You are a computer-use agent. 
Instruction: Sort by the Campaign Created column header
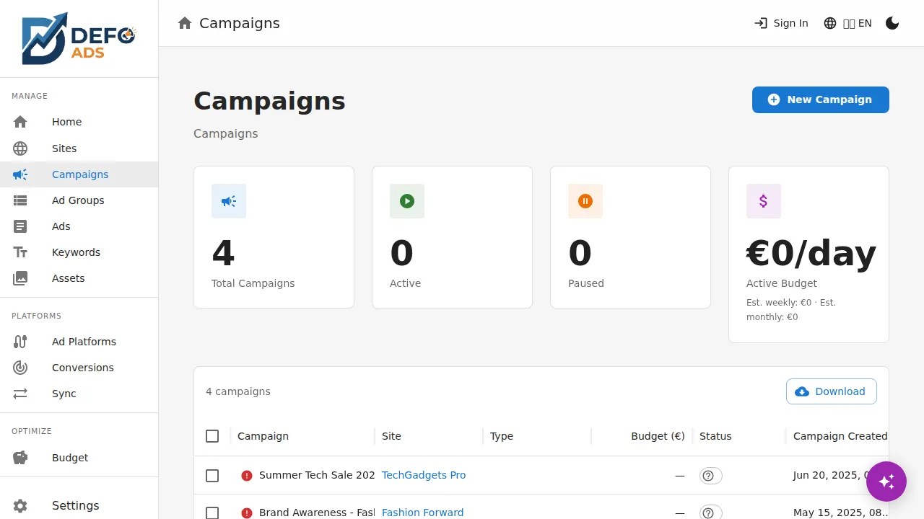(840, 436)
